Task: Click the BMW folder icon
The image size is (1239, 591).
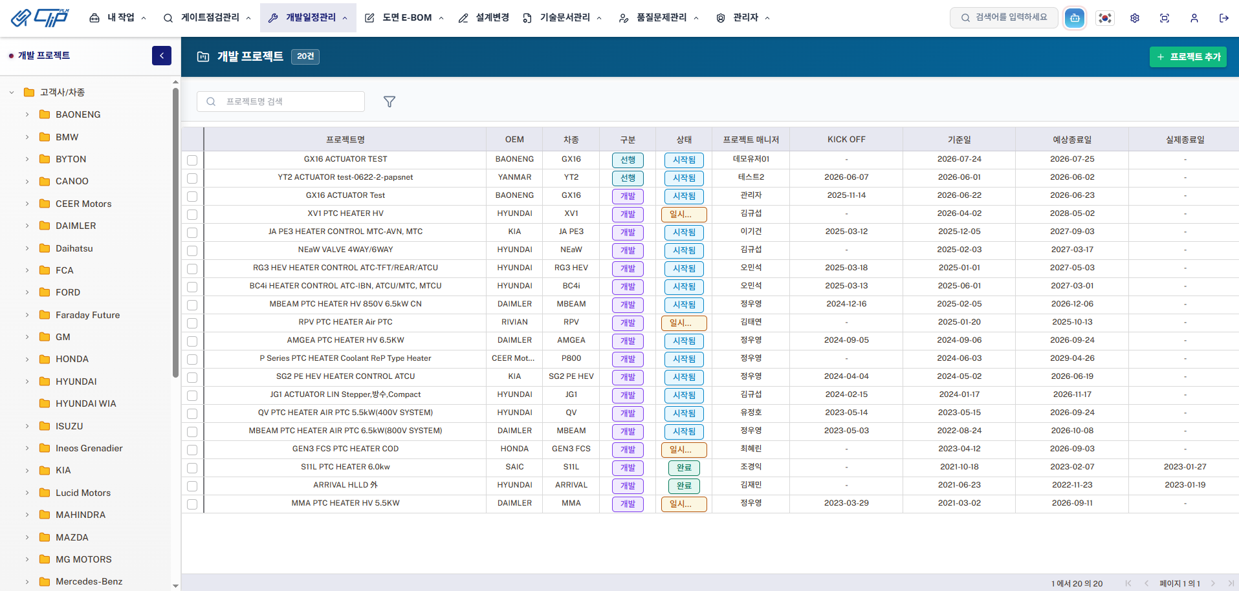Action: [x=45, y=137]
